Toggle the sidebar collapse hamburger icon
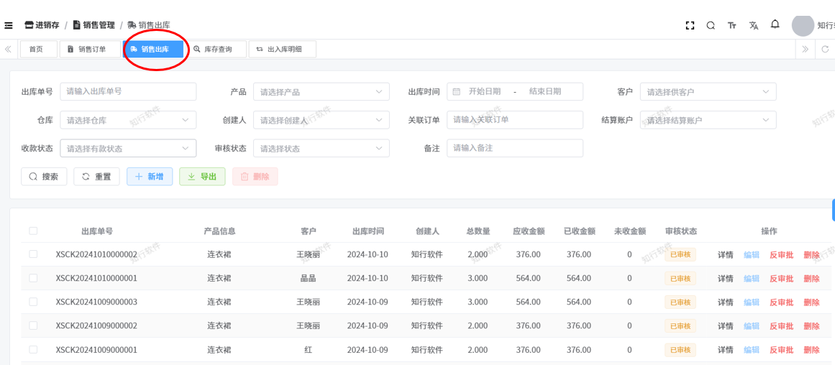 9,25
